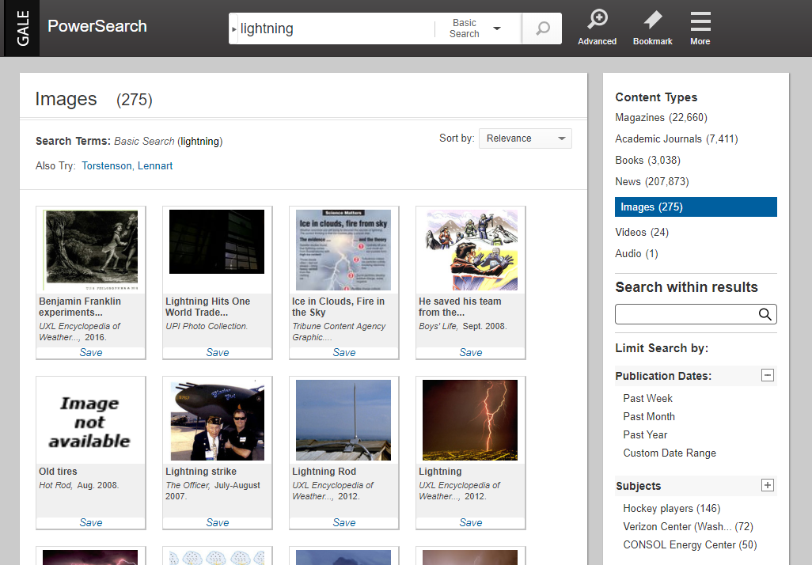Open the Old tires title

point(58,472)
